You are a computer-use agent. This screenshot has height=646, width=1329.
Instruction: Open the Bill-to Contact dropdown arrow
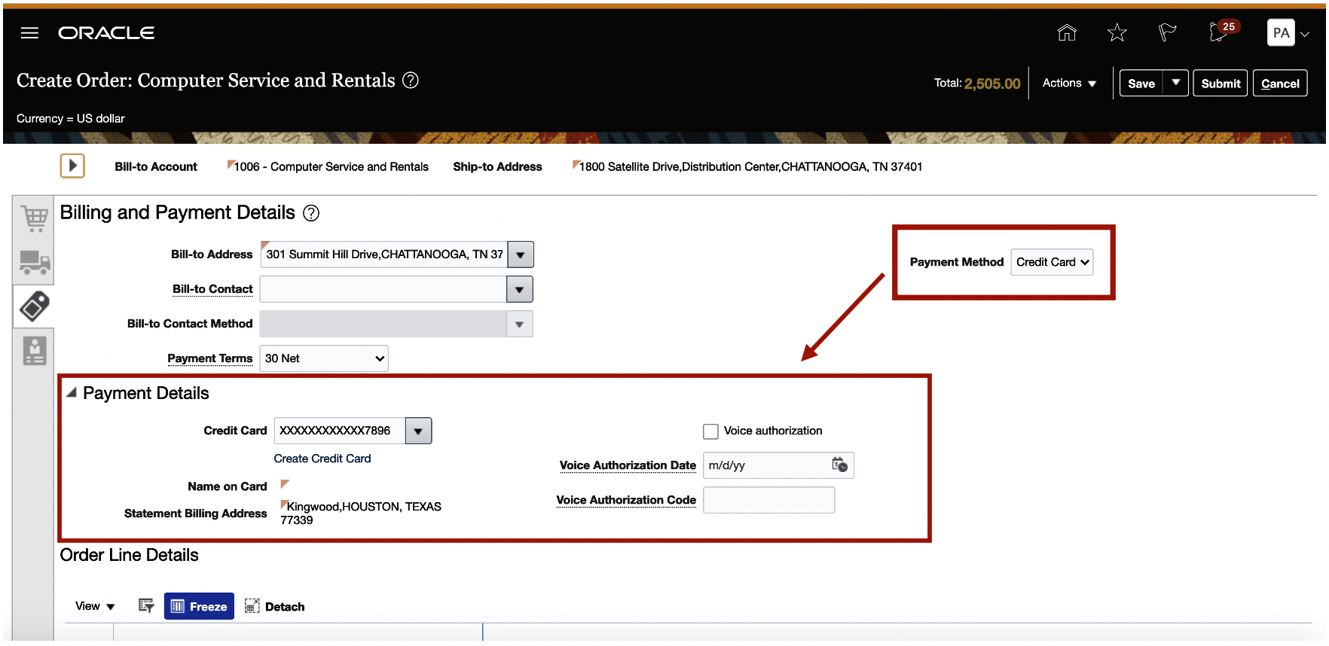coord(519,289)
